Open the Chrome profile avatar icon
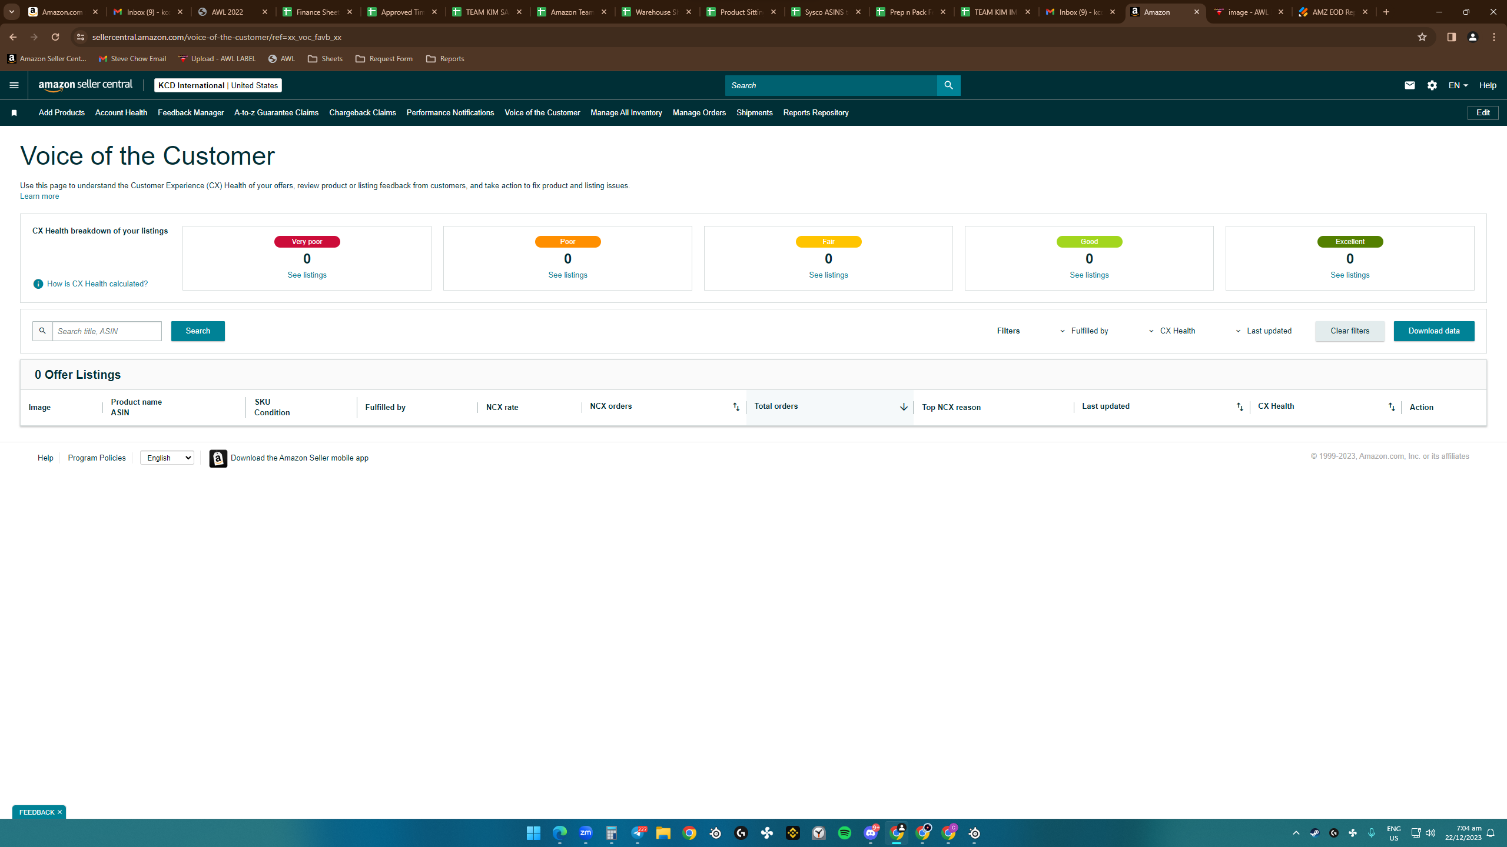Image resolution: width=1507 pixels, height=847 pixels. [1473, 37]
